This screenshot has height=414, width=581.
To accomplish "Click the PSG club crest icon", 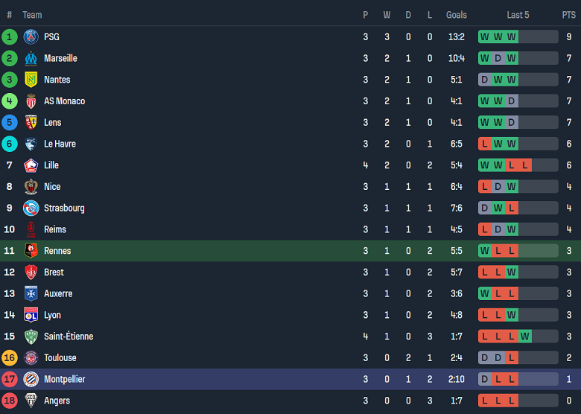I will pyautogui.click(x=31, y=36).
